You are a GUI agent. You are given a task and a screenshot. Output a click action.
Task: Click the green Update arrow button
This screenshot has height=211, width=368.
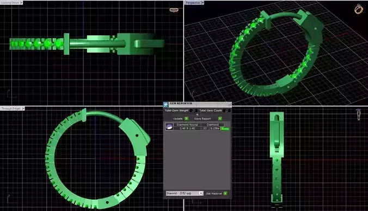[186, 119]
